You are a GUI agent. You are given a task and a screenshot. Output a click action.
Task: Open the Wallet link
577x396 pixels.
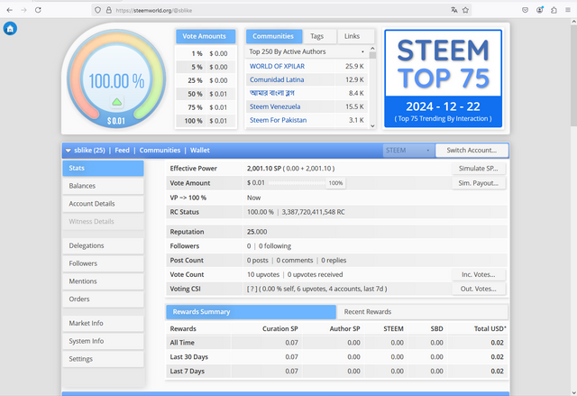(200, 151)
